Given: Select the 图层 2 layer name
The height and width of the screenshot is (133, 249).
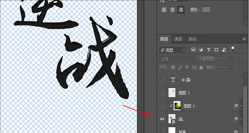Looking at the screenshot, I should tap(189, 106).
